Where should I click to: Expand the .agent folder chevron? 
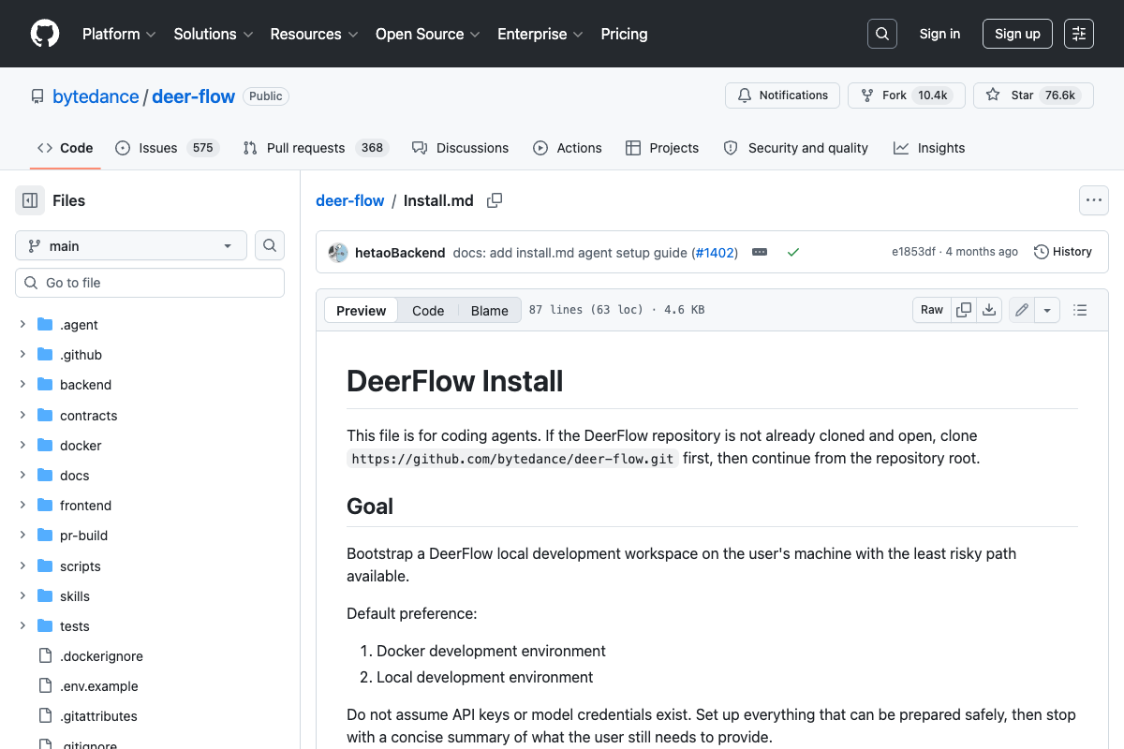(x=22, y=325)
